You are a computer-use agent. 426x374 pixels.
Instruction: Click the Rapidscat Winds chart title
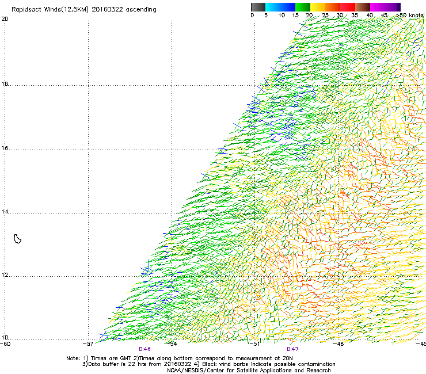click(84, 10)
